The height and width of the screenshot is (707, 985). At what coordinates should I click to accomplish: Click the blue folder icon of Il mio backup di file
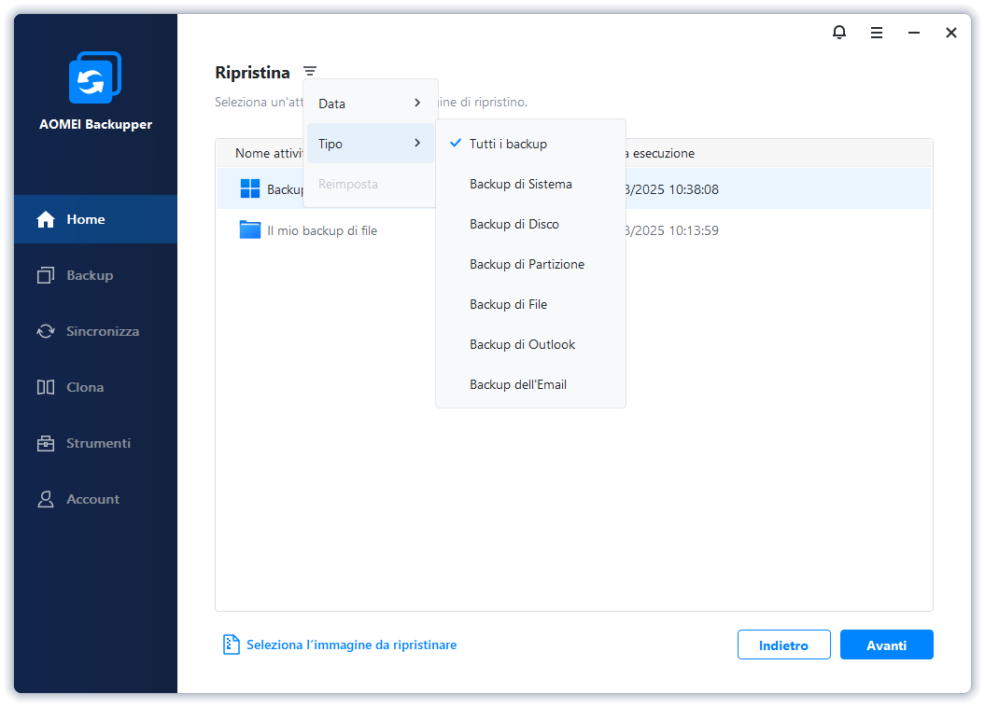(x=250, y=229)
